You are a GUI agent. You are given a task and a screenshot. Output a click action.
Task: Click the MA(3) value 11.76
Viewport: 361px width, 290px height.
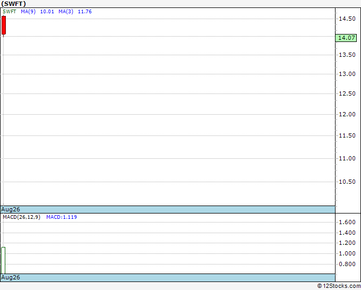click(85, 12)
